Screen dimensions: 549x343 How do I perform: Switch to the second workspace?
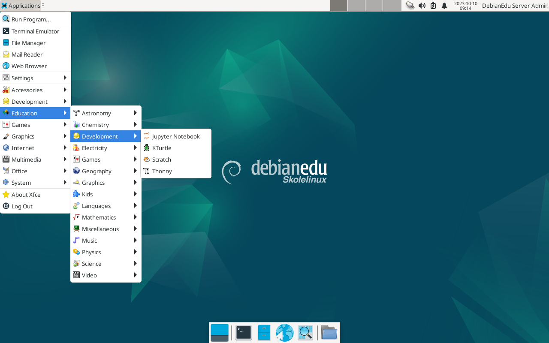click(x=356, y=6)
